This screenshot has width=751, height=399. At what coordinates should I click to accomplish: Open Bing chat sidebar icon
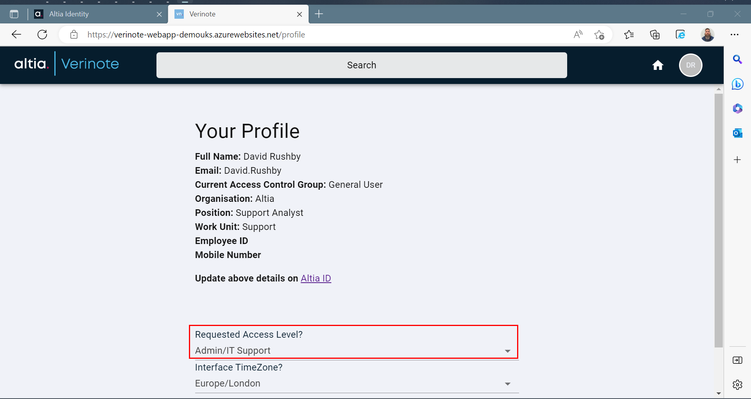pyautogui.click(x=737, y=84)
